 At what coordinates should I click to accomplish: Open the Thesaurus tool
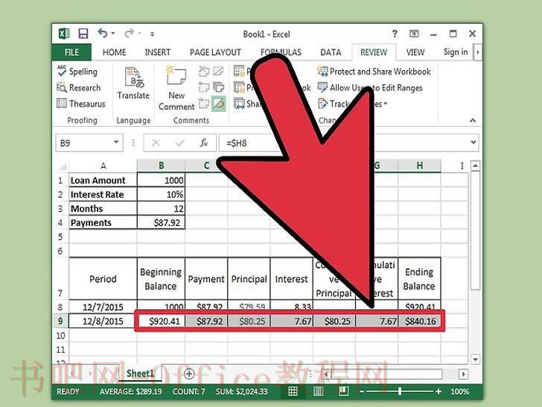81,104
